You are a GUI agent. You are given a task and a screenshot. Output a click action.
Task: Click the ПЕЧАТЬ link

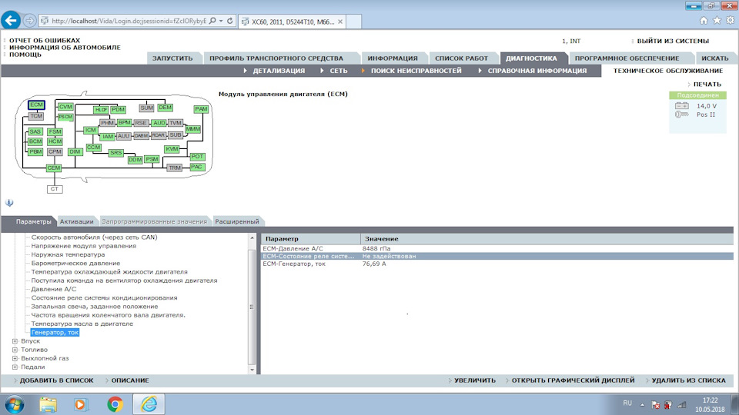pos(707,85)
